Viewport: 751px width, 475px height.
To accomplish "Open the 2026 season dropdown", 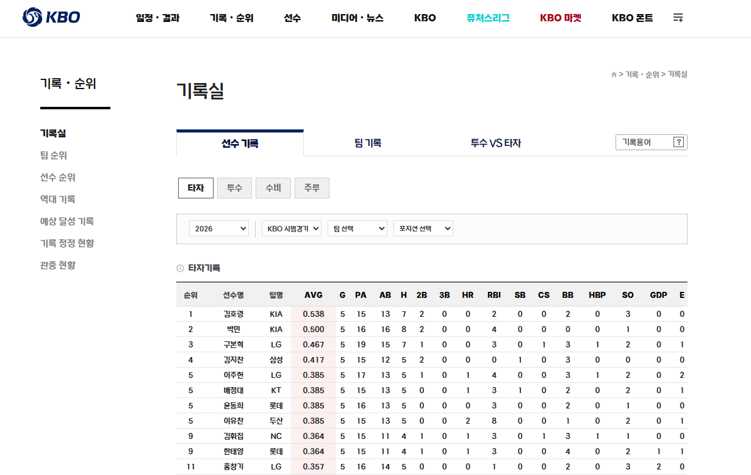I will click(218, 228).
